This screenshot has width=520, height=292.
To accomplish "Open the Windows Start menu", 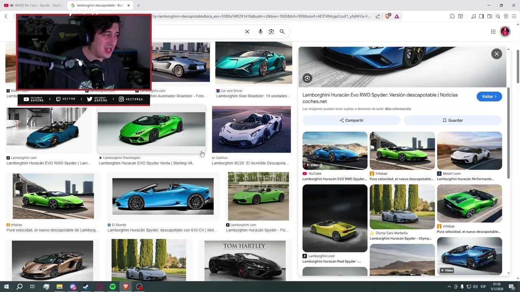I will 6,287.
